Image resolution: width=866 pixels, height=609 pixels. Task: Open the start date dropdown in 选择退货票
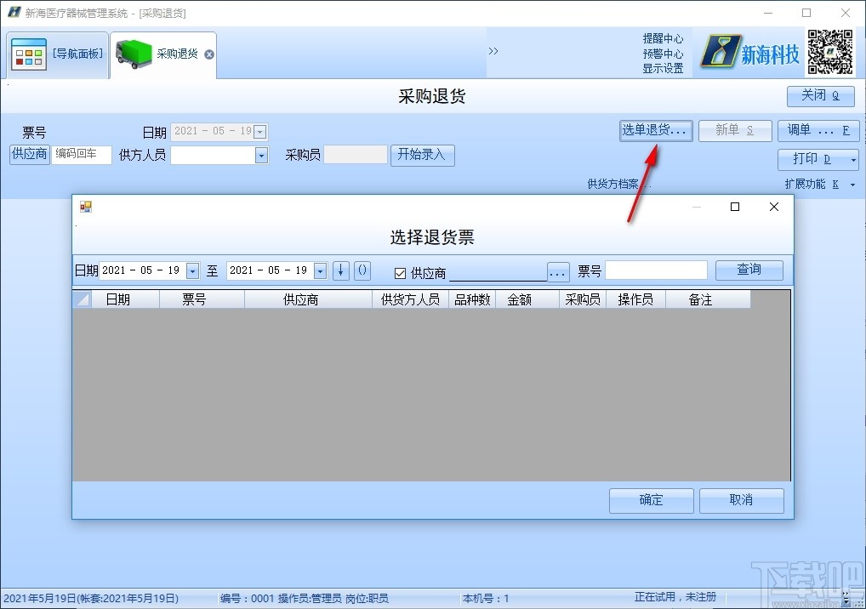(x=192, y=270)
